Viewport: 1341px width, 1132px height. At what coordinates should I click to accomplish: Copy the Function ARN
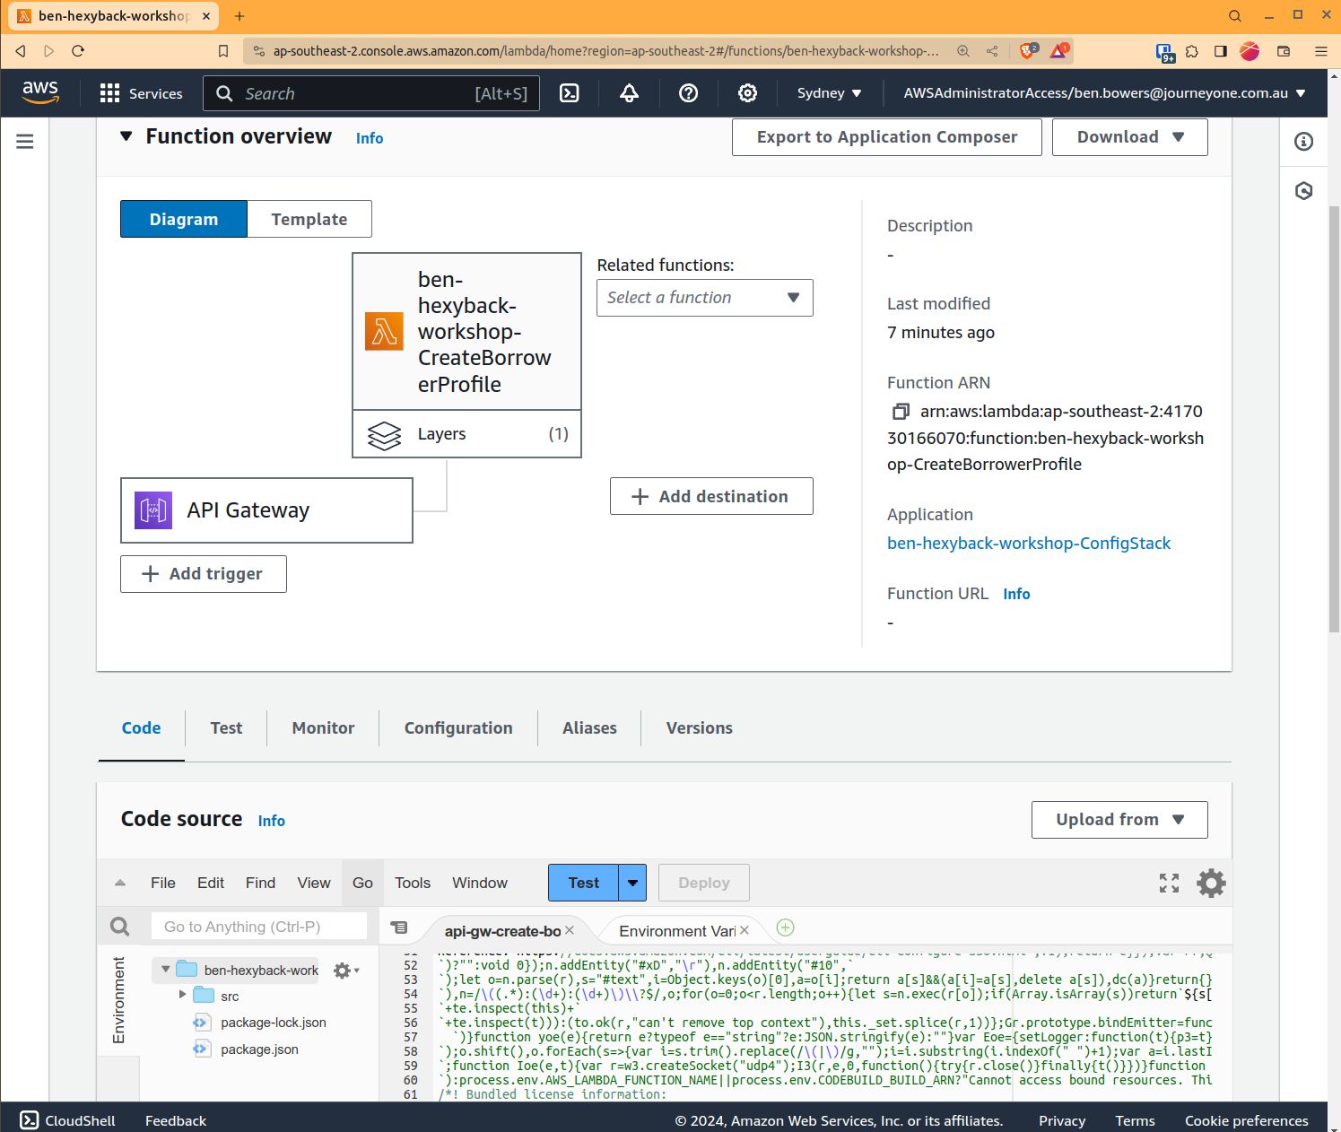tap(901, 412)
